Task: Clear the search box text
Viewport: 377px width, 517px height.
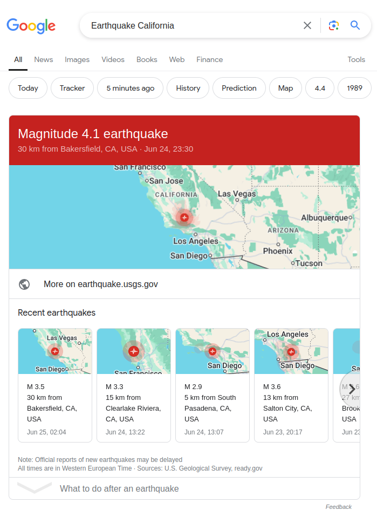Action: pos(307,25)
